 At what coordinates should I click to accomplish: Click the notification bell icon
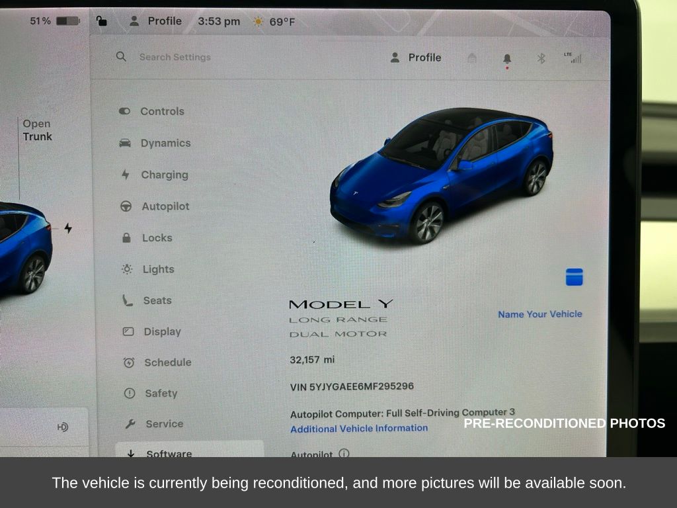point(507,59)
